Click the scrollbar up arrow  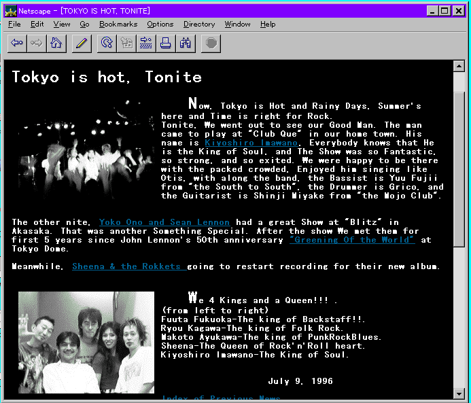coord(459,66)
